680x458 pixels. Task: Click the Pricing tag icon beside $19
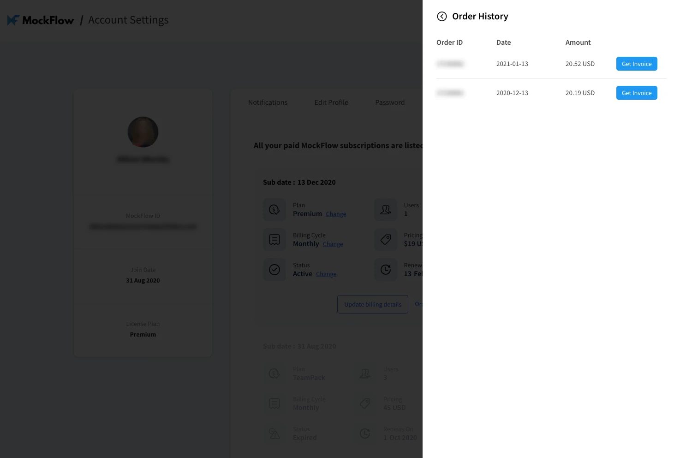coord(386,240)
